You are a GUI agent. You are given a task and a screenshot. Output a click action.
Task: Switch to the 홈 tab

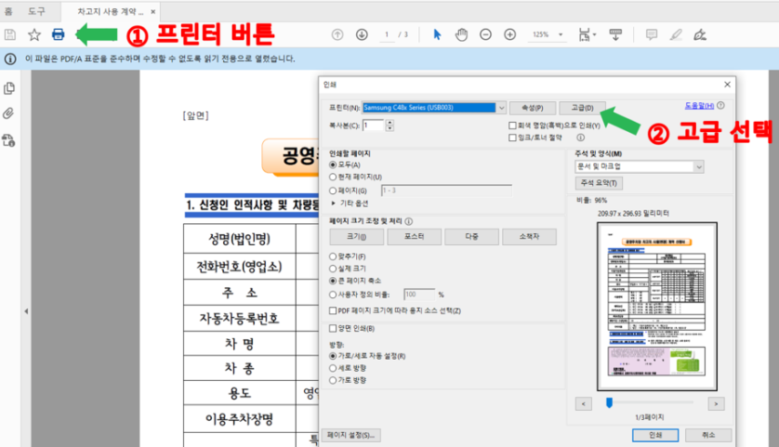point(9,11)
